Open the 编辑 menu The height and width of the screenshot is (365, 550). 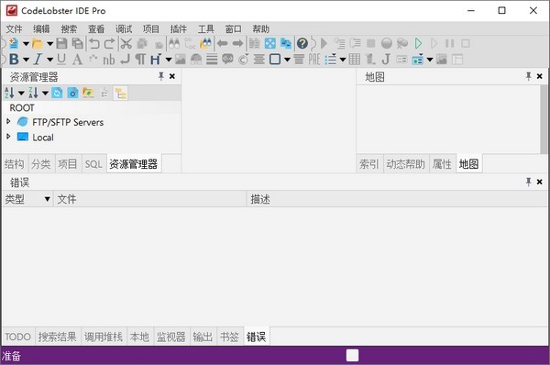pyautogui.click(x=41, y=28)
